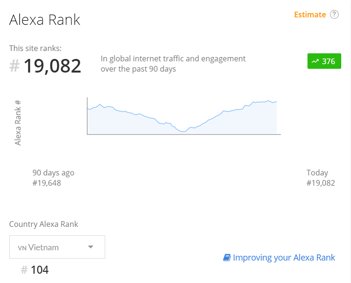
Task: Click the orange Estimate label
Action: tap(310, 15)
